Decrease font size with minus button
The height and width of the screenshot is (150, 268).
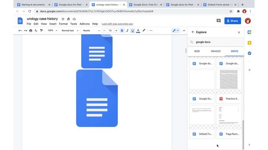tap(104, 30)
